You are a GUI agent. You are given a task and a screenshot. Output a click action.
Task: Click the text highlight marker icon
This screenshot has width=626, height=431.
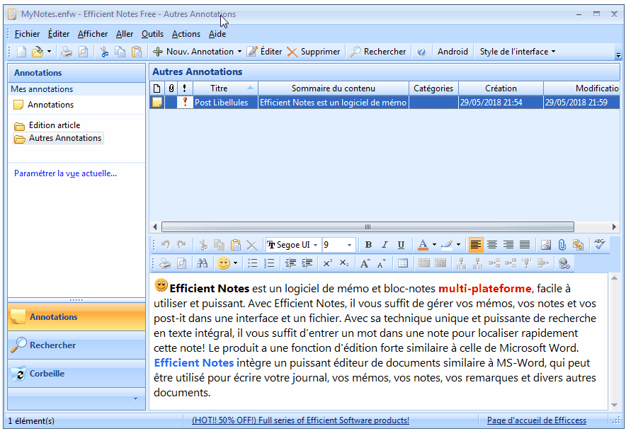coord(447,245)
